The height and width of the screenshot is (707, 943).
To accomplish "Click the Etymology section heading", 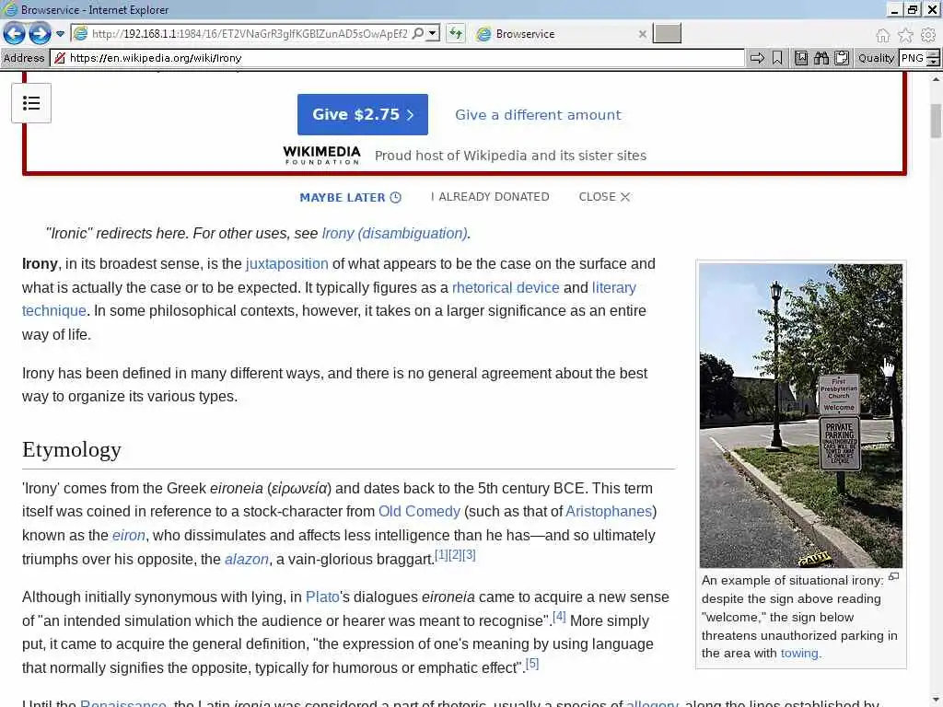I will (72, 449).
